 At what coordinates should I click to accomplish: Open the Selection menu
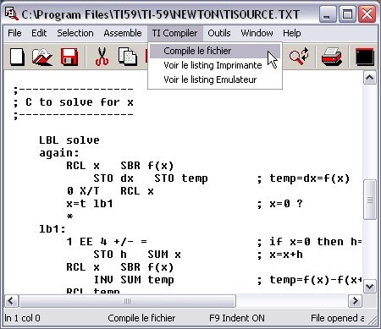(75, 33)
